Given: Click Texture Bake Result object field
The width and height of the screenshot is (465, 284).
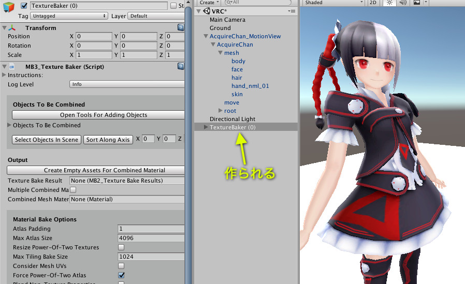Looking at the screenshot, I should [127, 181].
